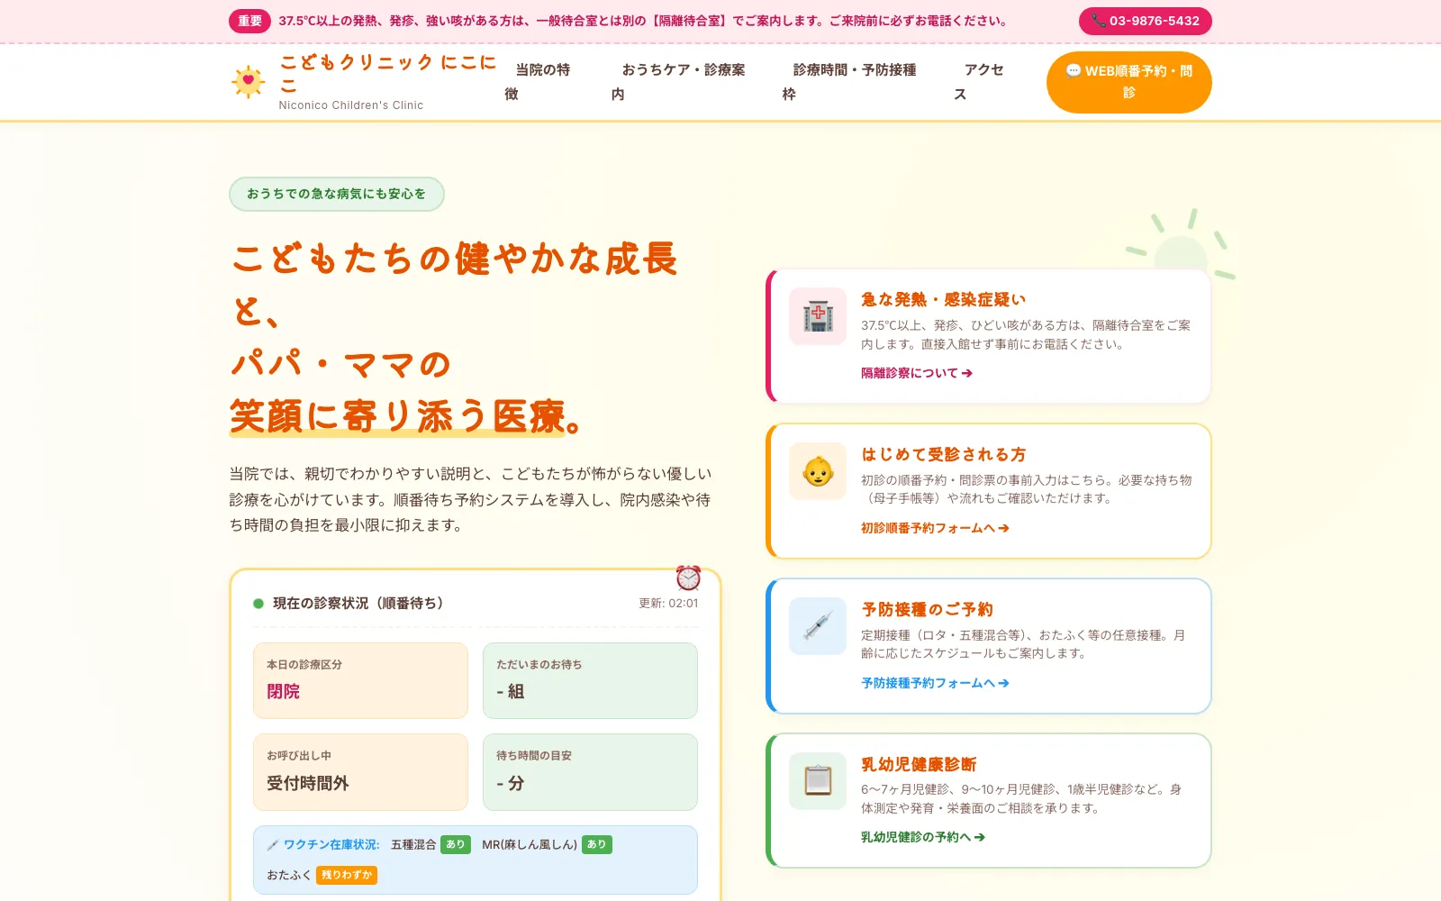1441x901 pixels.
Task: Click the こどもクリニック にこにこ site title
Action: (x=388, y=73)
